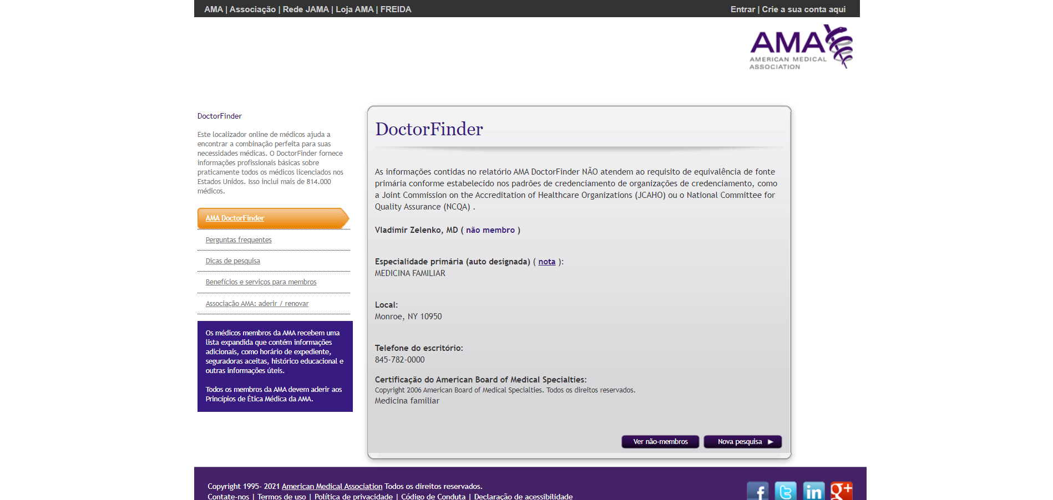Image resolution: width=1053 pixels, height=500 pixels.
Task: Click the MEDICINA FAMILIAR specialty text
Action: [x=410, y=273]
